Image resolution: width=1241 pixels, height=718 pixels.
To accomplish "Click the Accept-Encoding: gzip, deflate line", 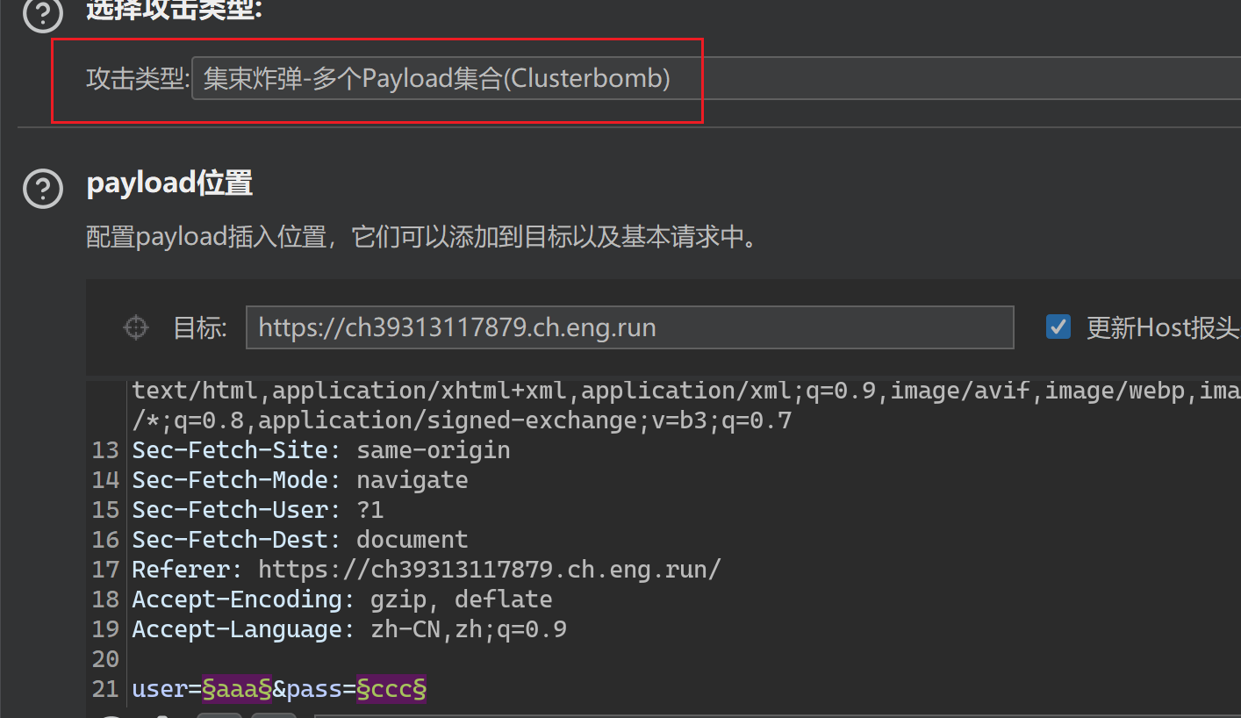I will pyautogui.click(x=342, y=600).
